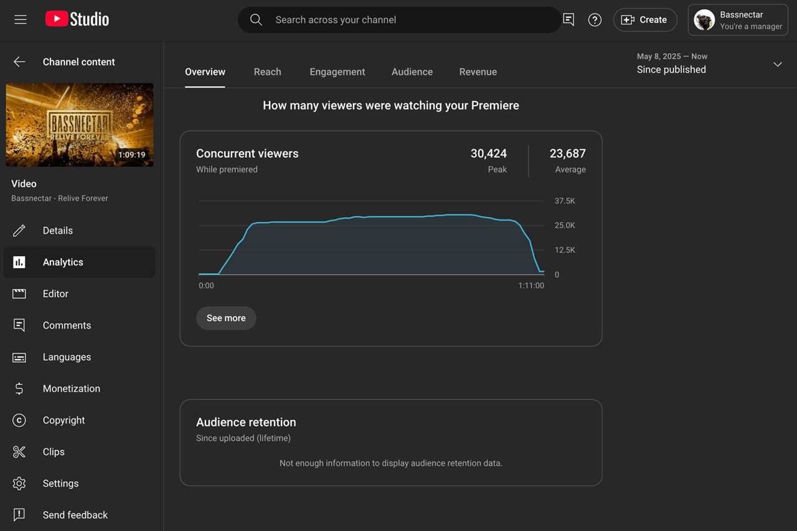Open Copyright in the sidebar
Viewport: 797px width, 531px height.
(79, 420)
